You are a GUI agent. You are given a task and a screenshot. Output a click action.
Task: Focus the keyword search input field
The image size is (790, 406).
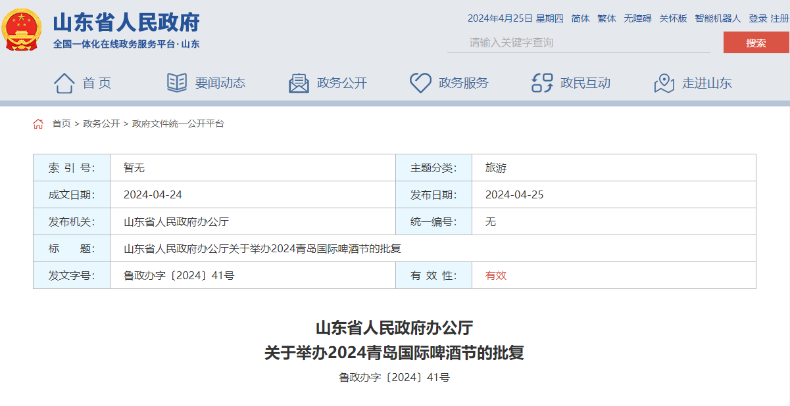coord(579,43)
